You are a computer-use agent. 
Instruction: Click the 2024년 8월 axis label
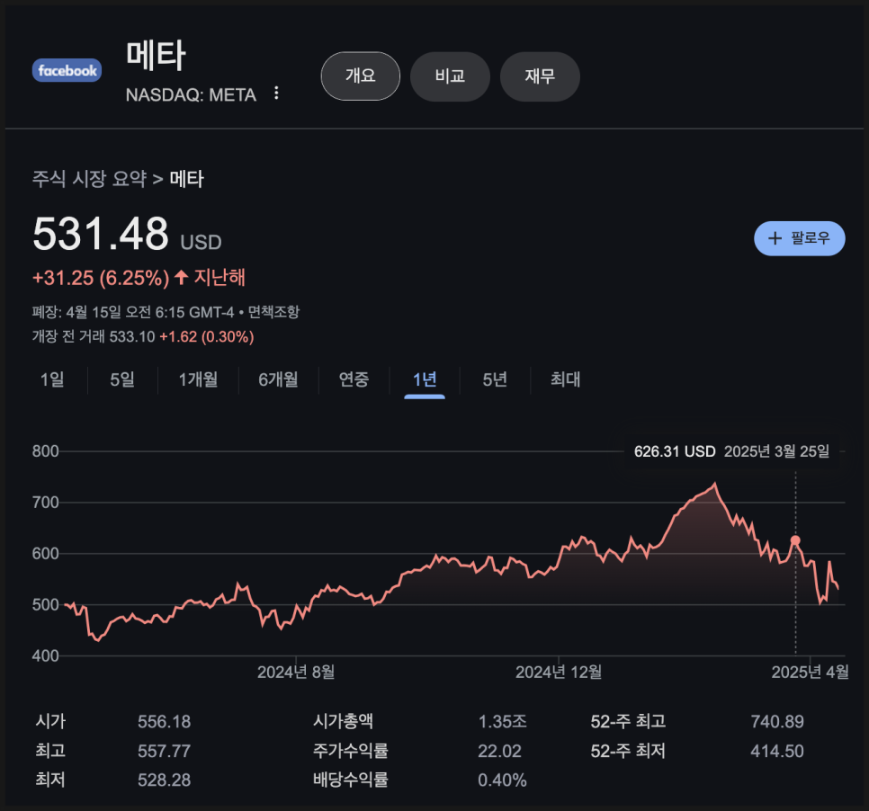[296, 672]
